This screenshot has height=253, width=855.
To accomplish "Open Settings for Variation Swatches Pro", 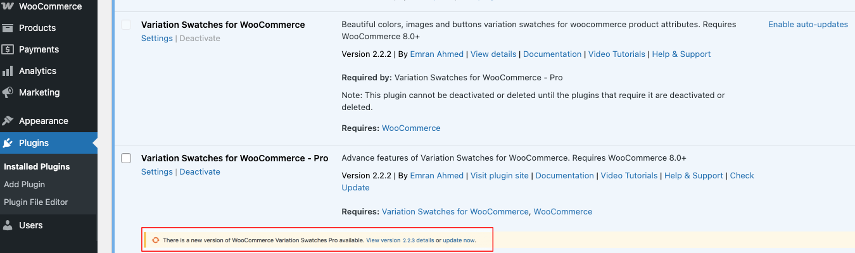I will click(156, 172).
